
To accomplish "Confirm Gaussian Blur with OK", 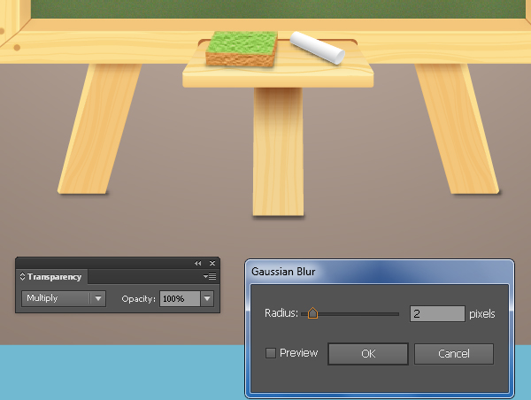I will 368,354.
